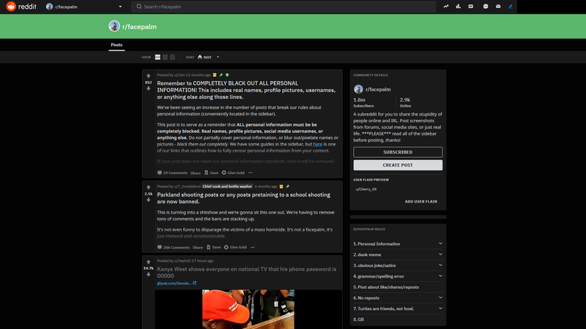Open r/facepalm avatar in community details

pyautogui.click(x=358, y=89)
